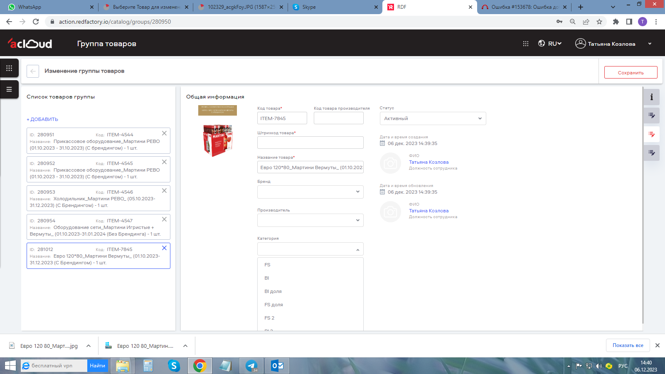The image size is (665, 374).
Task: Click the Martini product image thumbnail
Action: coord(217,131)
